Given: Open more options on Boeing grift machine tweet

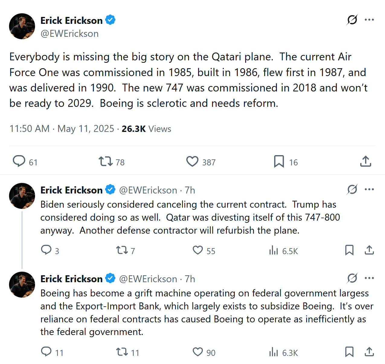Looking at the screenshot, I should [369, 278].
